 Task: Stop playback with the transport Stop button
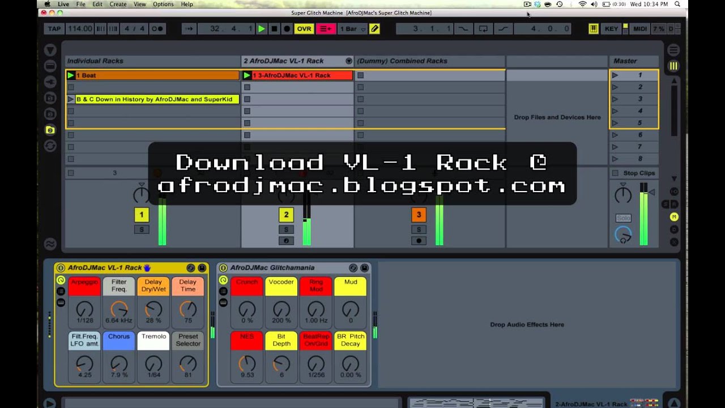pyautogui.click(x=274, y=29)
